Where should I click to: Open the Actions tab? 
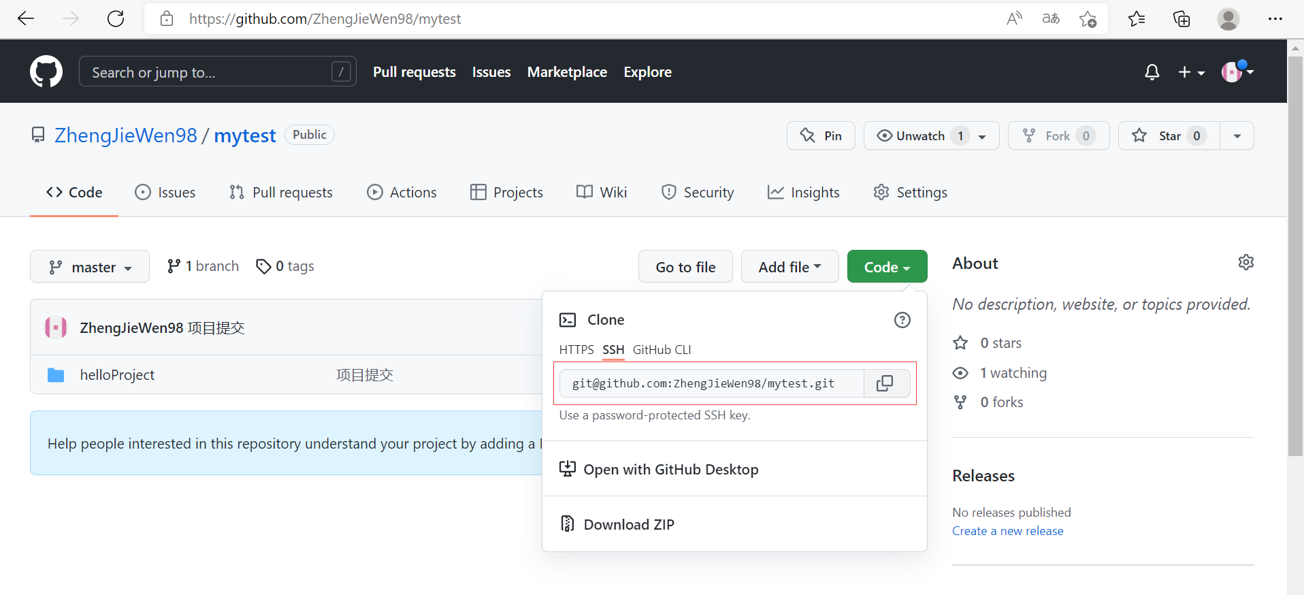(x=402, y=193)
